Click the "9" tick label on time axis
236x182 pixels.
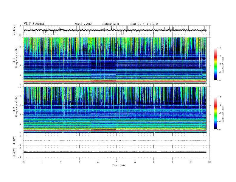[191, 162]
